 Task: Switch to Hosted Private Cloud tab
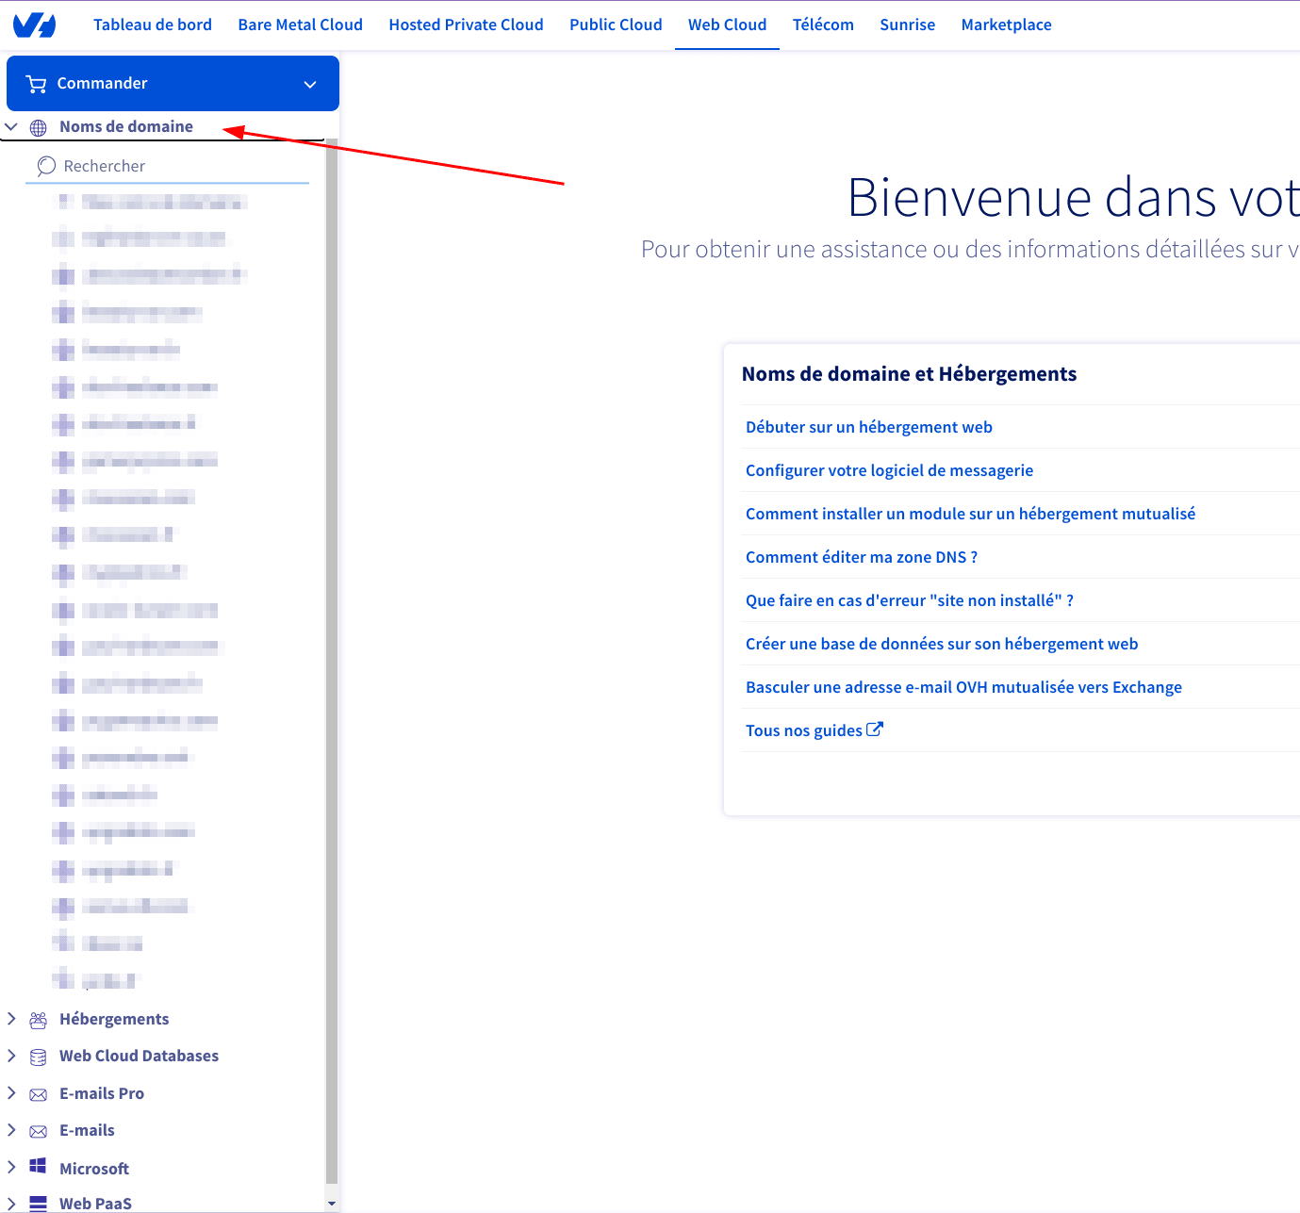pyautogui.click(x=466, y=25)
